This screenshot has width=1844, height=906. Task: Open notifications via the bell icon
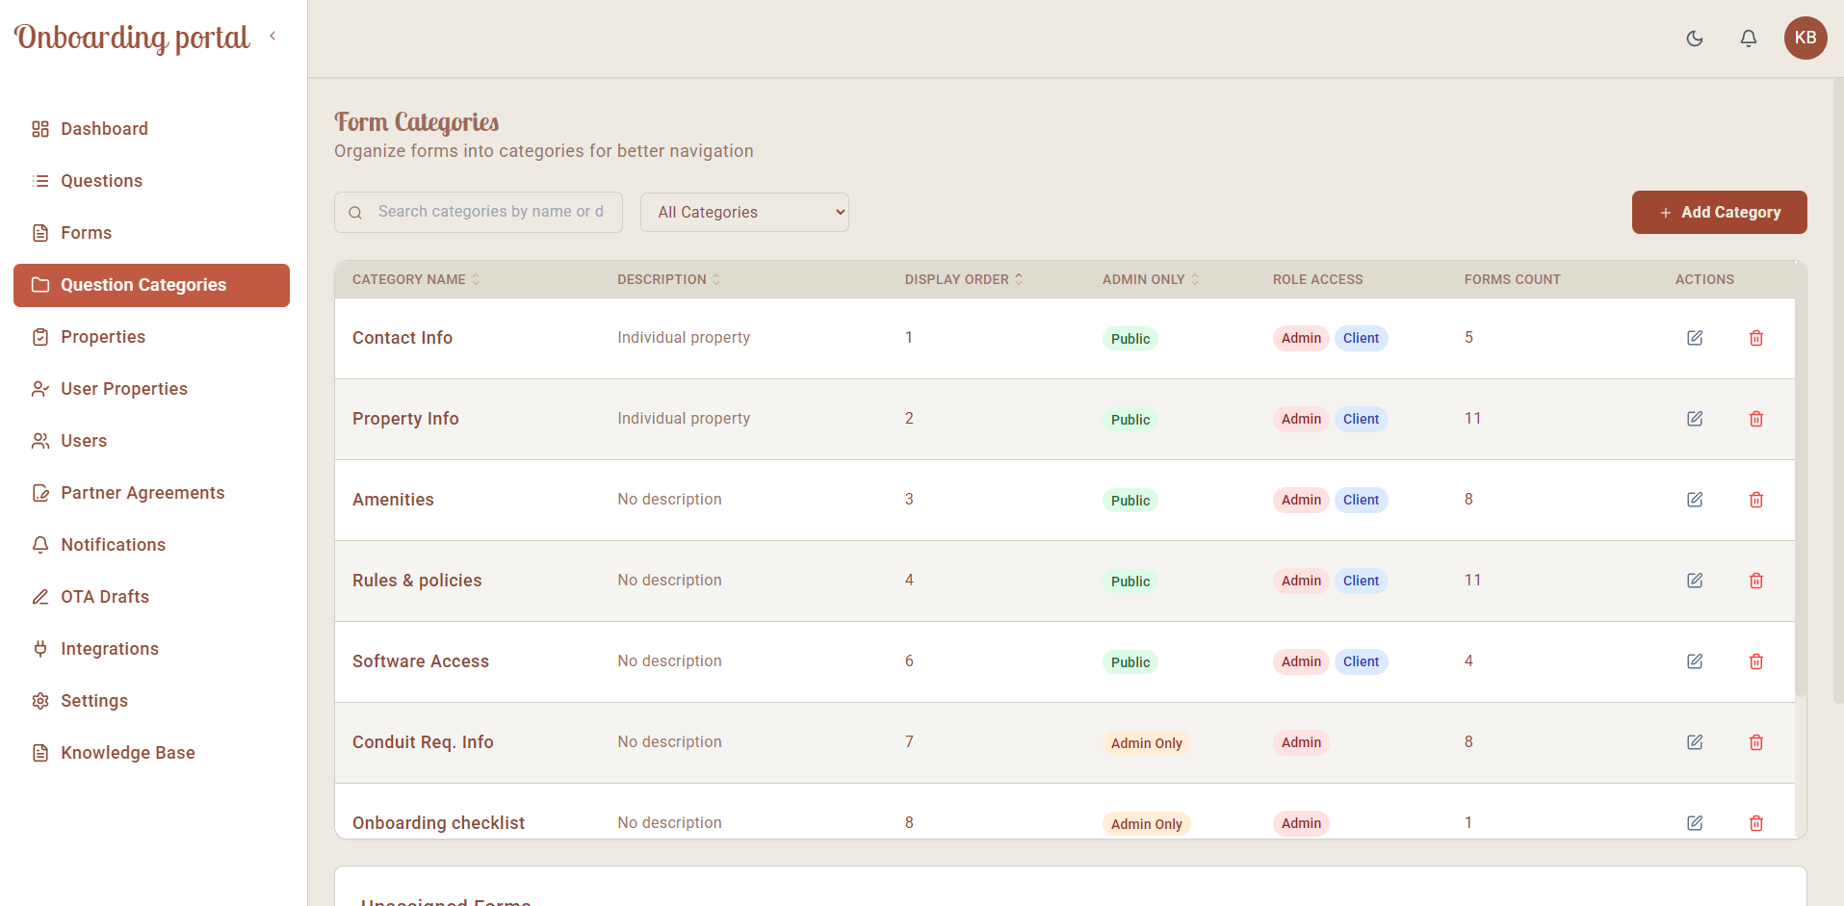1749,39
